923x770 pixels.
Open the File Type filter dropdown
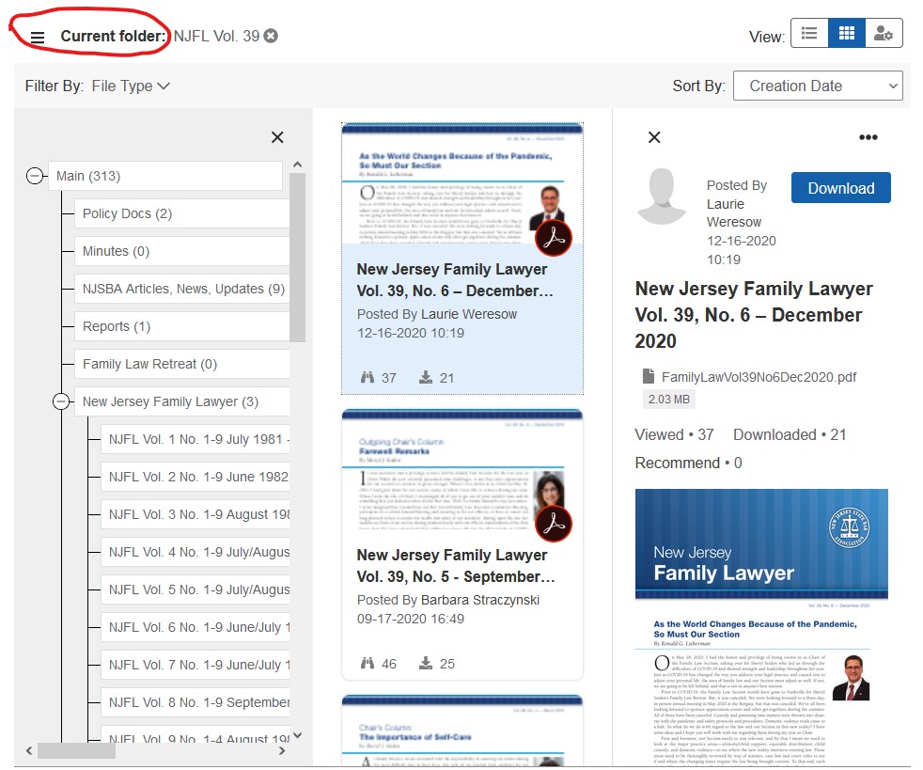[x=131, y=86]
